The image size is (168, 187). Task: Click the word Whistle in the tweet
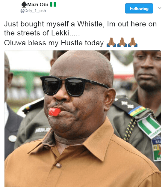tap(90, 24)
